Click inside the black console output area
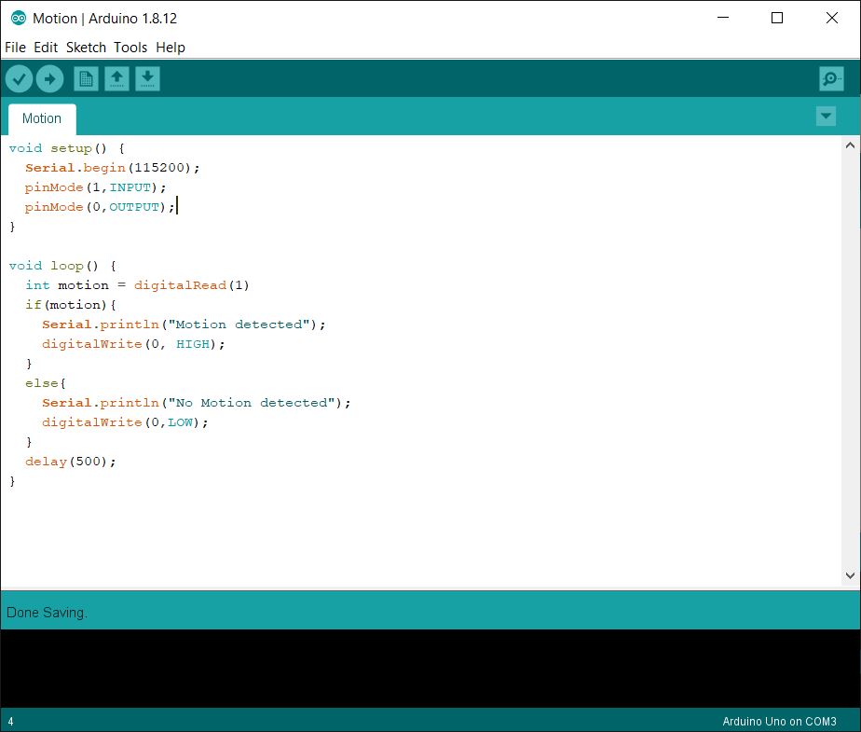861x732 pixels. pos(430,669)
